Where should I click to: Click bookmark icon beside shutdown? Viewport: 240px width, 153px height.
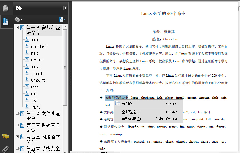coord(27,46)
